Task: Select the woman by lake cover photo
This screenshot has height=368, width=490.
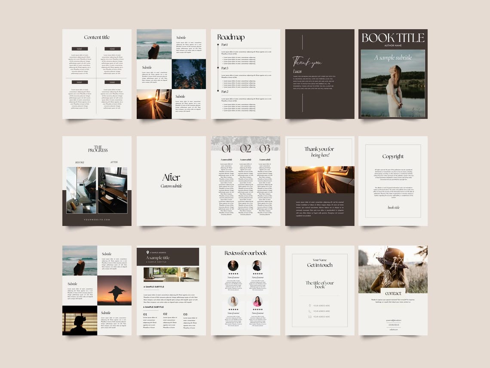Action: [393, 83]
